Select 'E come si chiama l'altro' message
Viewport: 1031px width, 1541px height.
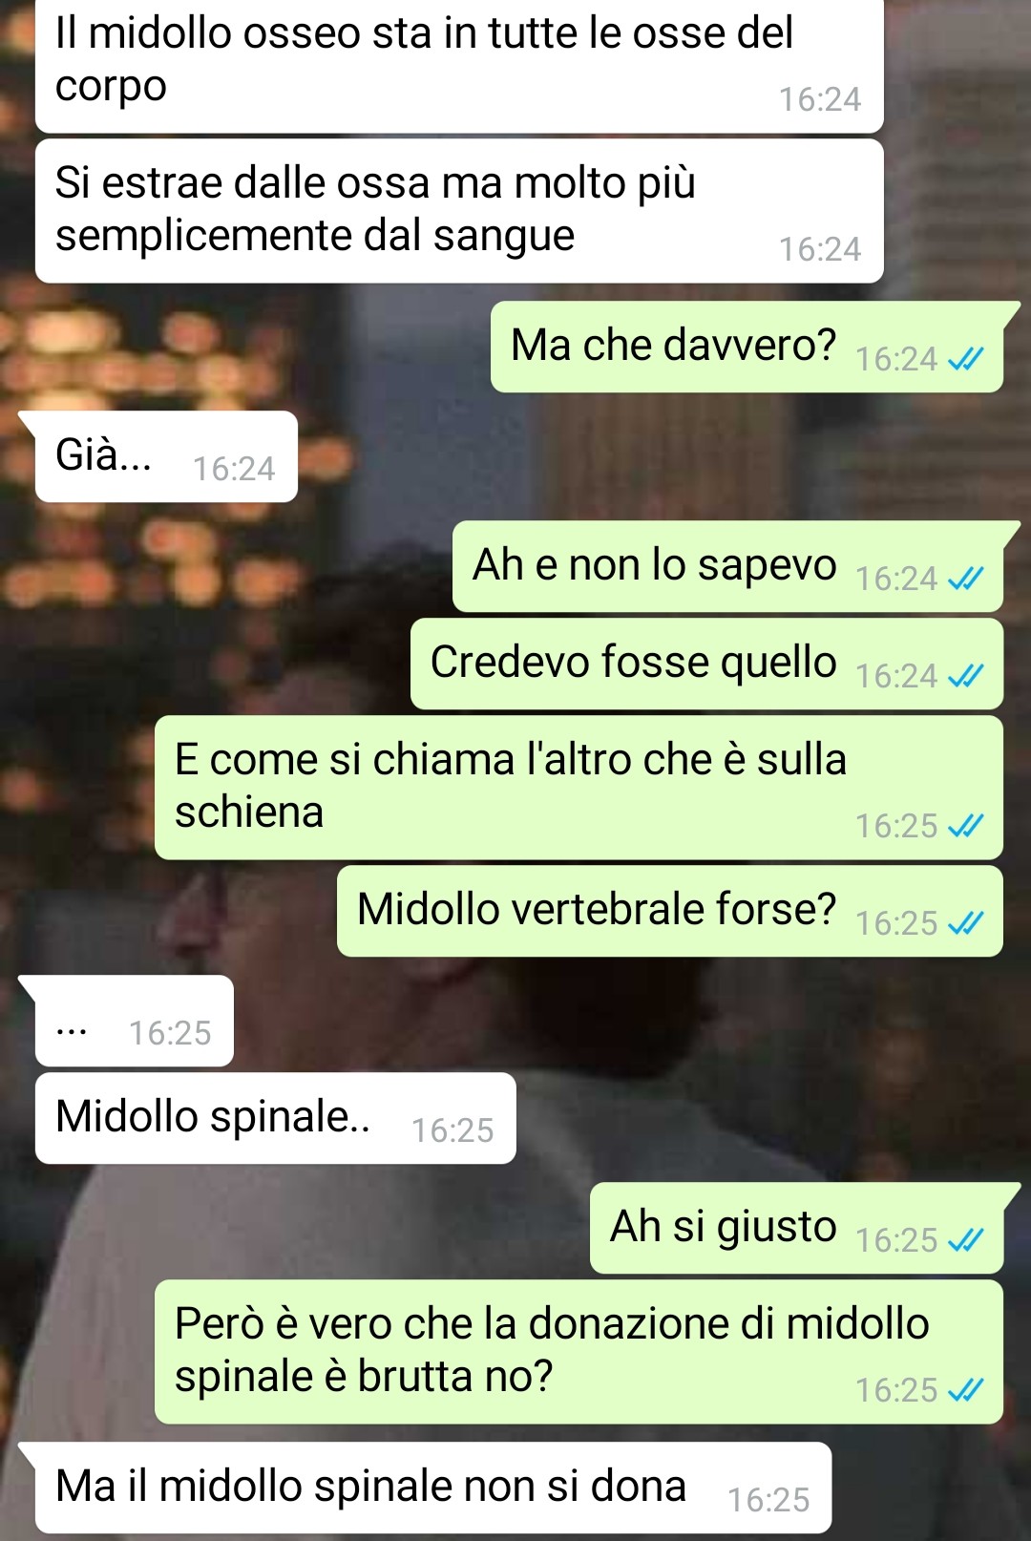point(579,788)
